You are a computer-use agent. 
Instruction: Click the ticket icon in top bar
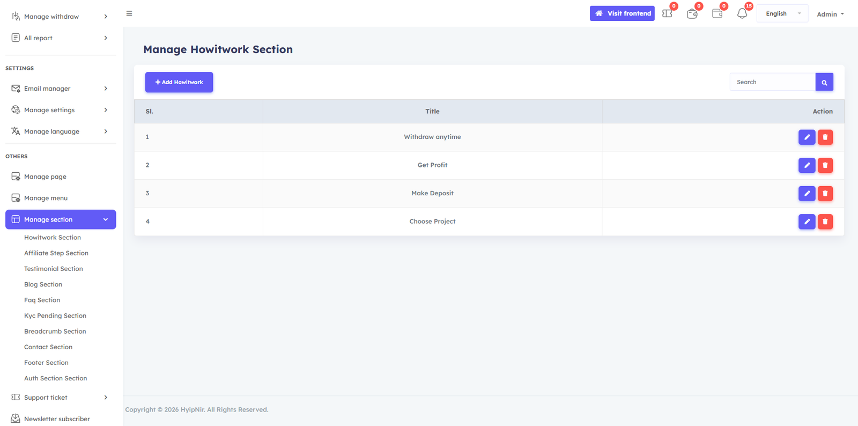[667, 13]
